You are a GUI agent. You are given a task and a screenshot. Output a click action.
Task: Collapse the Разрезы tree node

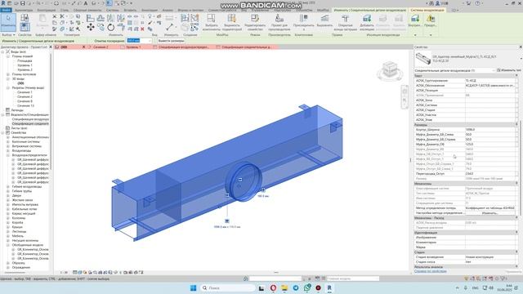tap(8, 88)
